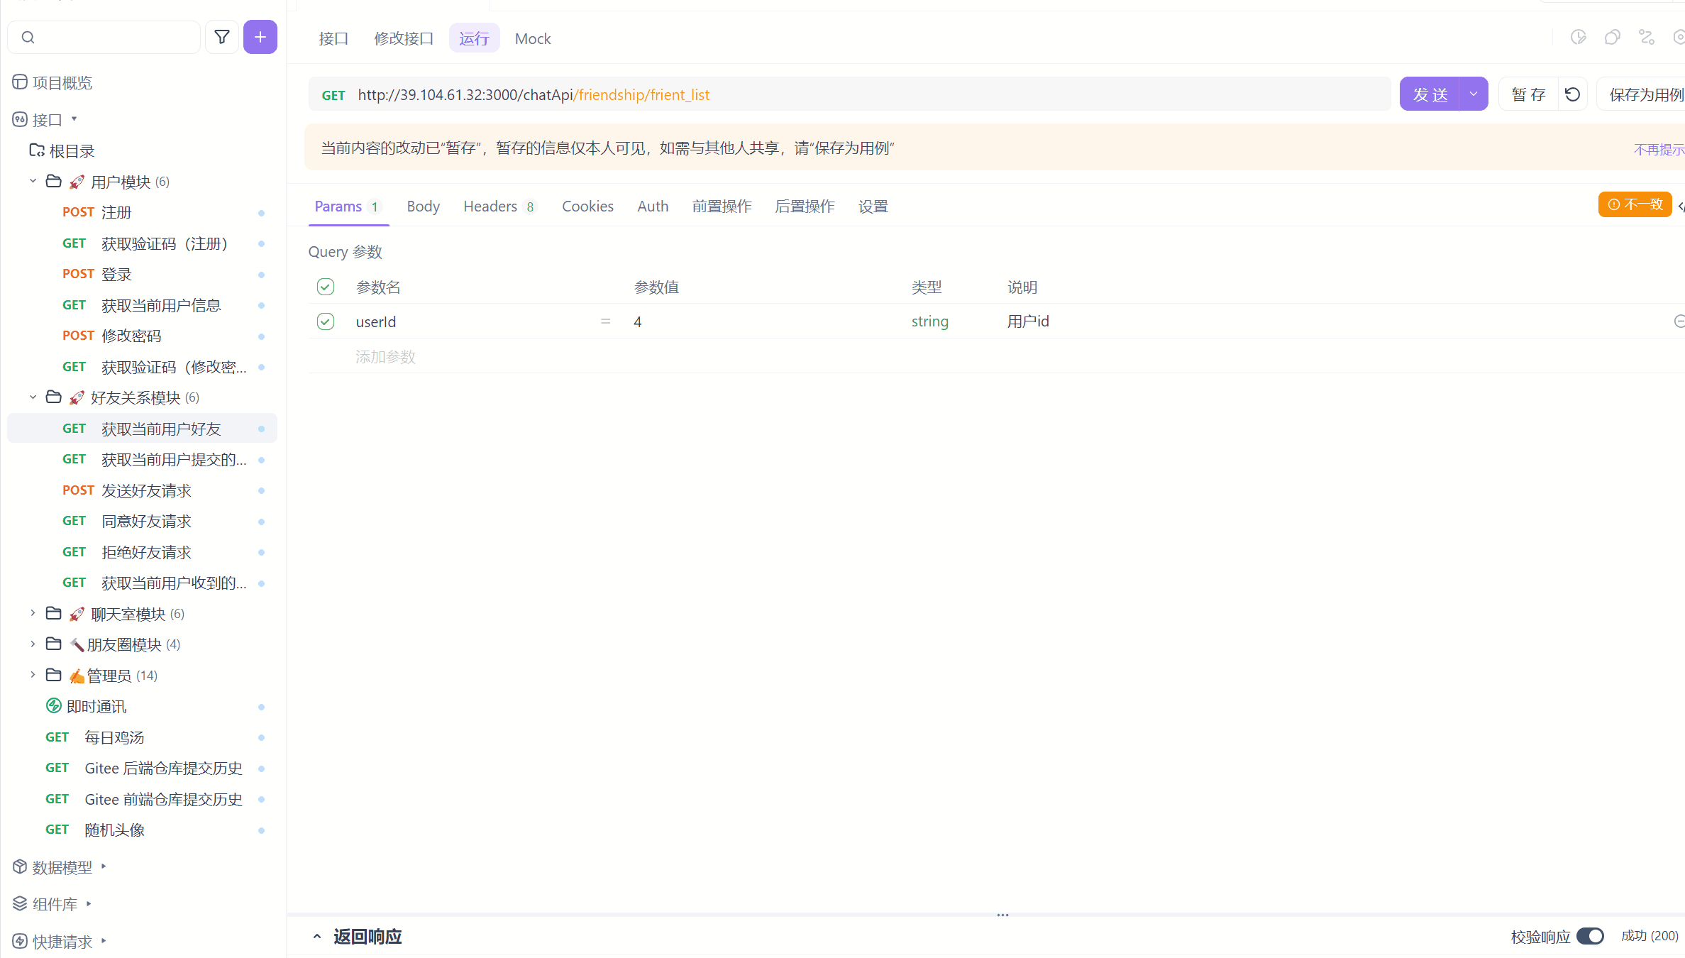Screen dimensions: 1685x958
Task: Open the 前置操作 tab
Action: [x=722, y=207]
